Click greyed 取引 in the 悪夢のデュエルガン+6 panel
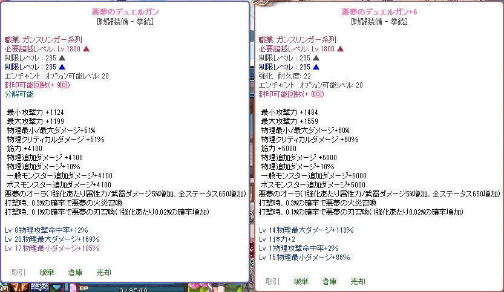Image resolution: width=504 pixels, height=292 pixels. click(x=272, y=281)
